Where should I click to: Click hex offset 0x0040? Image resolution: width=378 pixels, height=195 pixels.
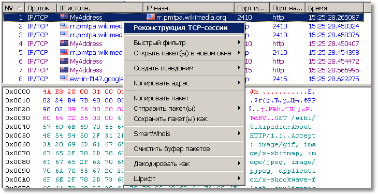click(x=18, y=127)
